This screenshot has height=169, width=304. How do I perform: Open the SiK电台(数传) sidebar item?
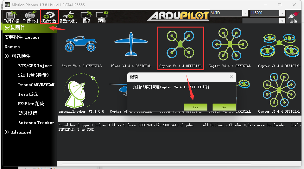[33, 75]
